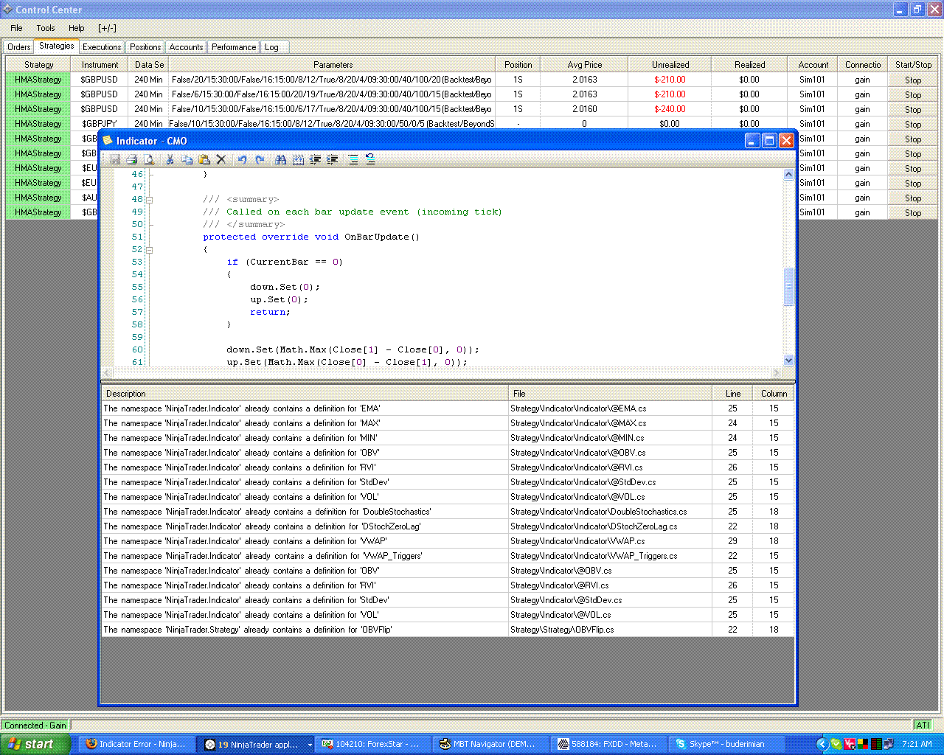
Task: Click the Indicator - CMO window icon
Action: click(x=108, y=140)
